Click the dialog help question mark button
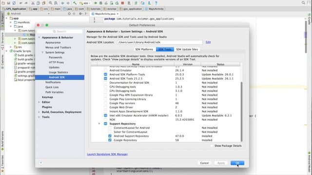Image resolution: width=312 pixels, height=175 pixels. click(x=41, y=163)
